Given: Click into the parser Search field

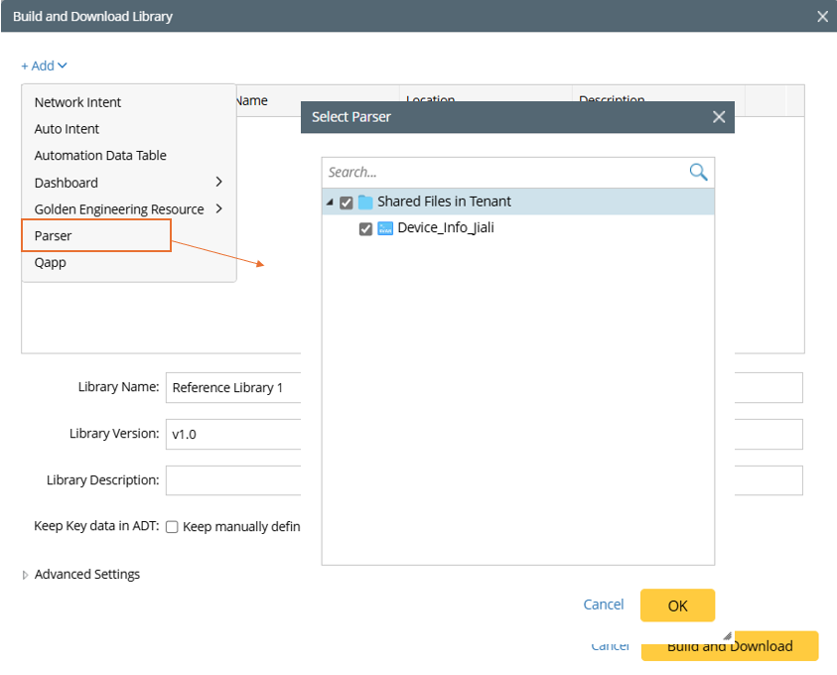Looking at the screenshot, I should click(x=501, y=172).
